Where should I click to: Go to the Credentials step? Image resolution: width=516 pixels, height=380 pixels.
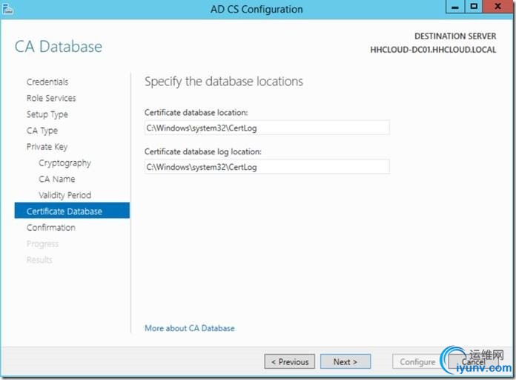47,82
